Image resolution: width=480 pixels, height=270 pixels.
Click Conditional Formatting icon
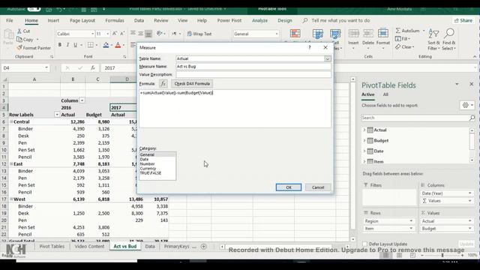[295, 34]
